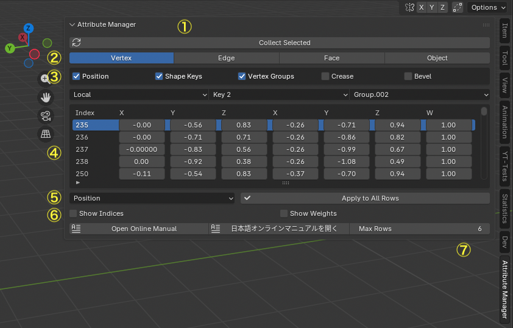This screenshot has height=328, width=513.
Task: Enable the Crease checkbox
Action: point(325,76)
